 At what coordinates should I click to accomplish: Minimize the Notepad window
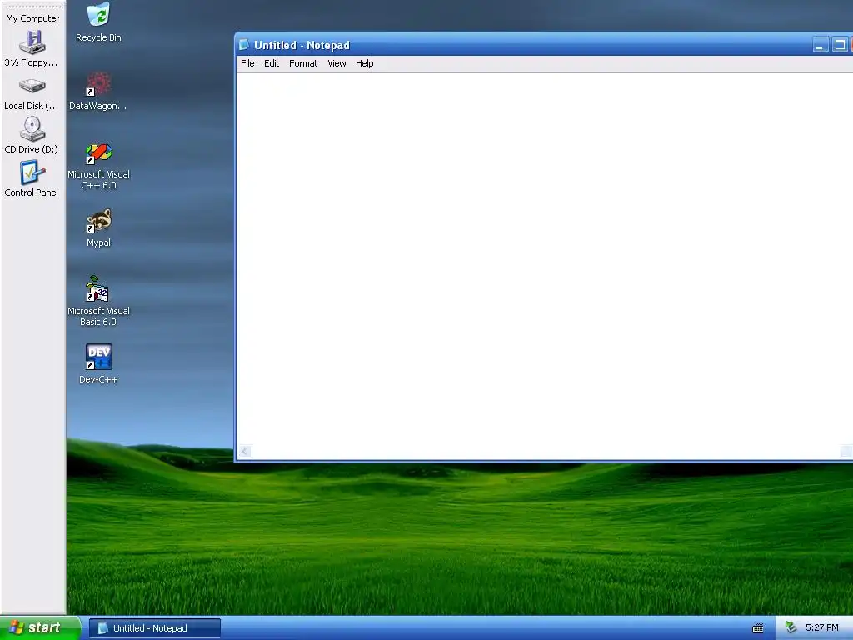pyautogui.click(x=820, y=45)
